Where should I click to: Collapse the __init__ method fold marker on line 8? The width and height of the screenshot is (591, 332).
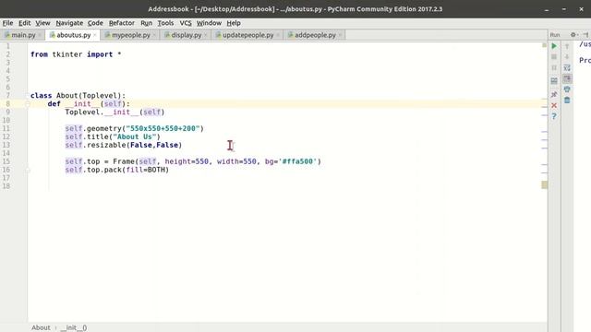point(28,104)
